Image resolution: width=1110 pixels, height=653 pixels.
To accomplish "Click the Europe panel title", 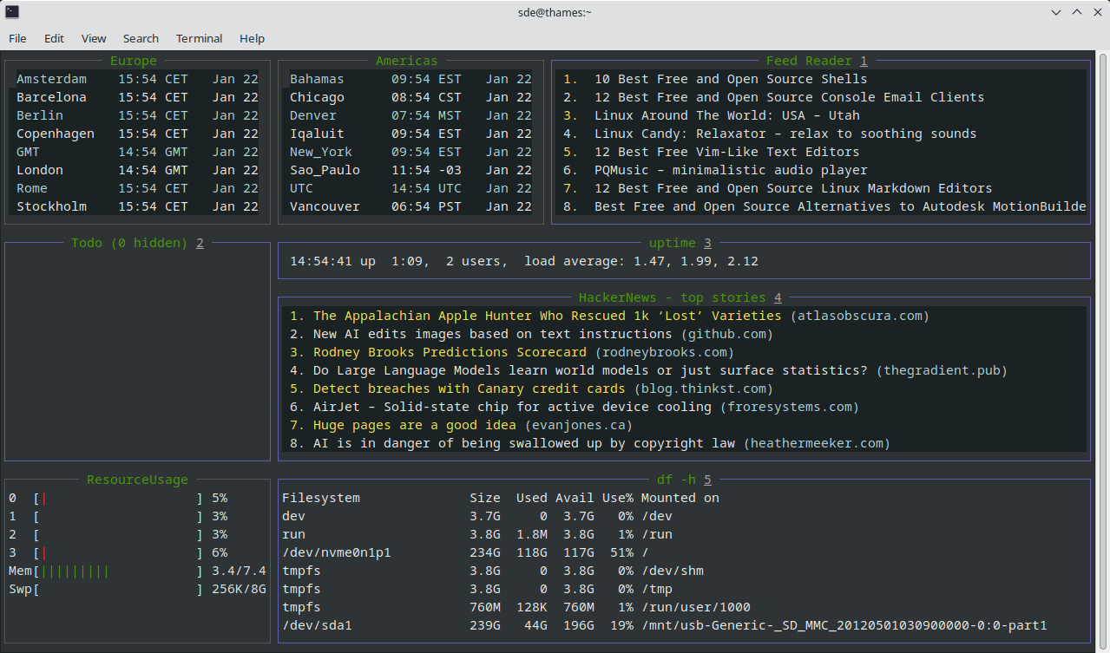I will (134, 61).
